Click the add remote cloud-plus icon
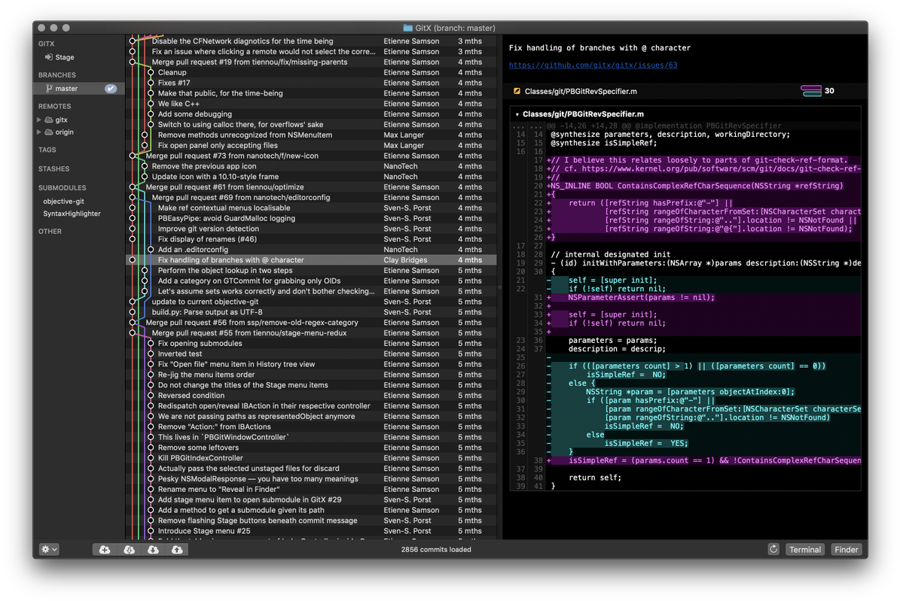The width and height of the screenshot is (900, 601). click(x=105, y=549)
